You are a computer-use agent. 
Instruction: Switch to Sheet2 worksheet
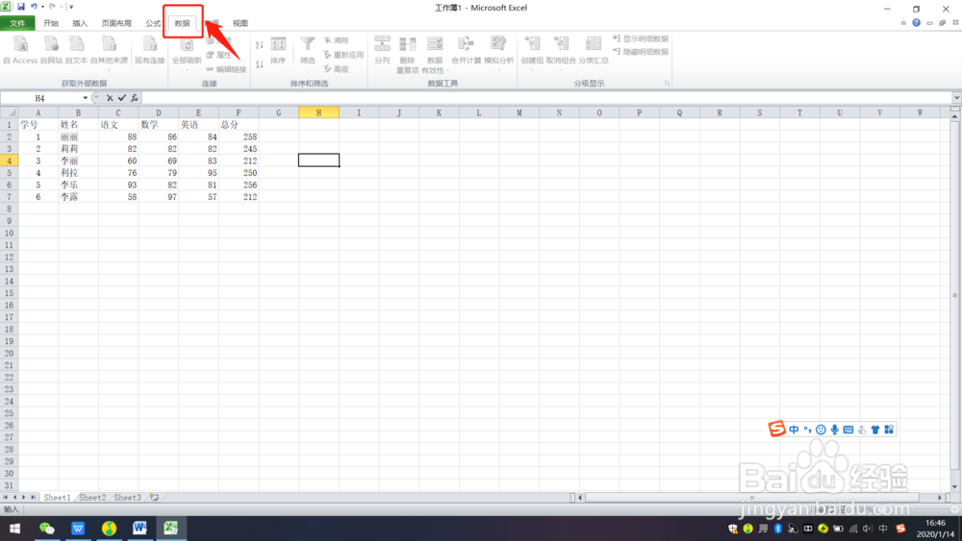coord(92,498)
